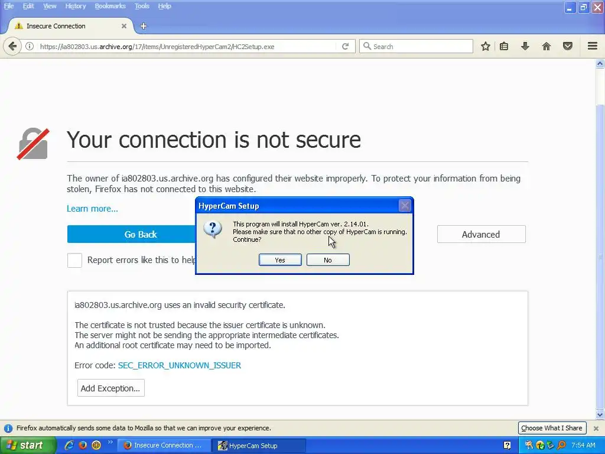This screenshot has width=605, height=454.
Task: Go to the Firefox home page
Action: point(547,47)
